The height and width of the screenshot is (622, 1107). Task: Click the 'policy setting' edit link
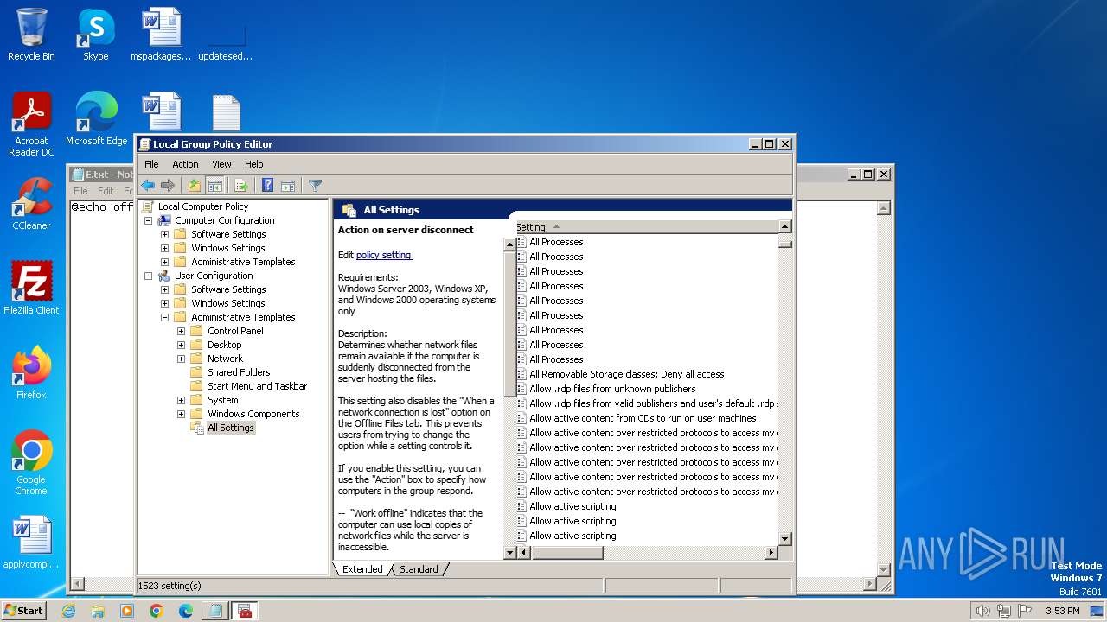coord(384,255)
